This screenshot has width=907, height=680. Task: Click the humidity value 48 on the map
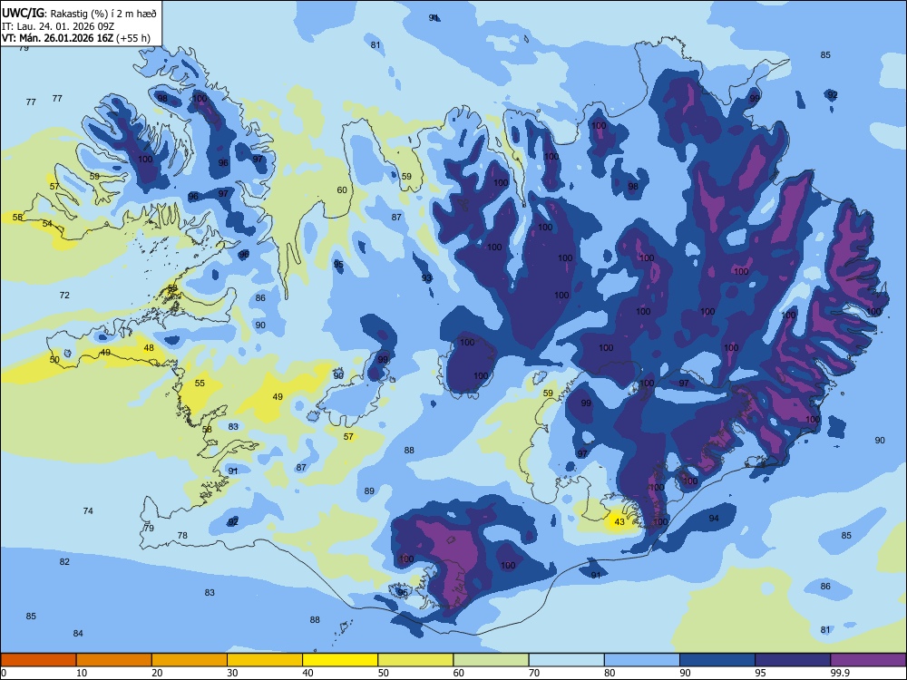coord(150,348)
